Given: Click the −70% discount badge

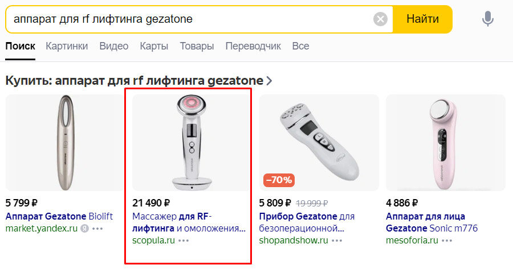Looking at the screenshot, I should point(279,180).
